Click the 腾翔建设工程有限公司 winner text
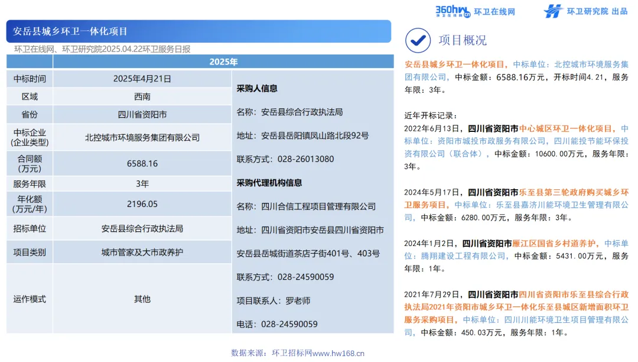Viewport: 638px width, 362px height. coord(463,256)
